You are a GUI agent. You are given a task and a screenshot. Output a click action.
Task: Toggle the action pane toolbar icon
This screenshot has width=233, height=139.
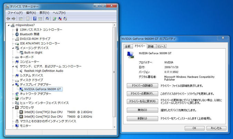coord(40,19)
